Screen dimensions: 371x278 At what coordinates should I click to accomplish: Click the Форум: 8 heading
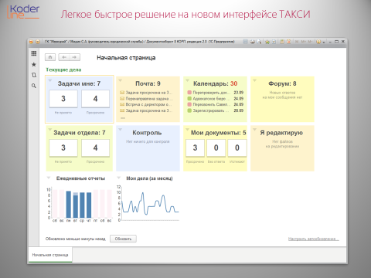click(x=282, y=83)
